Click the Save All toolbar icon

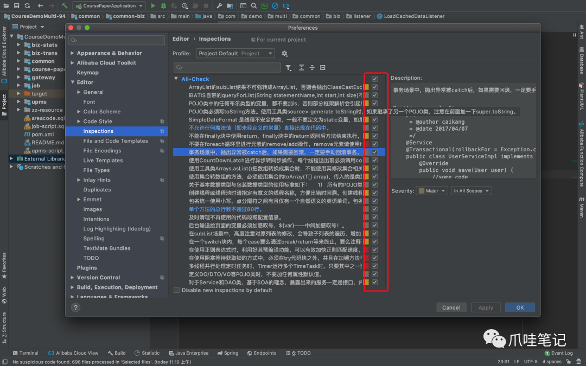tap(16, 5)
